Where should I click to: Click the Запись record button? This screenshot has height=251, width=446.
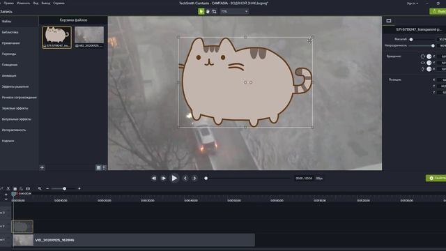6,12
